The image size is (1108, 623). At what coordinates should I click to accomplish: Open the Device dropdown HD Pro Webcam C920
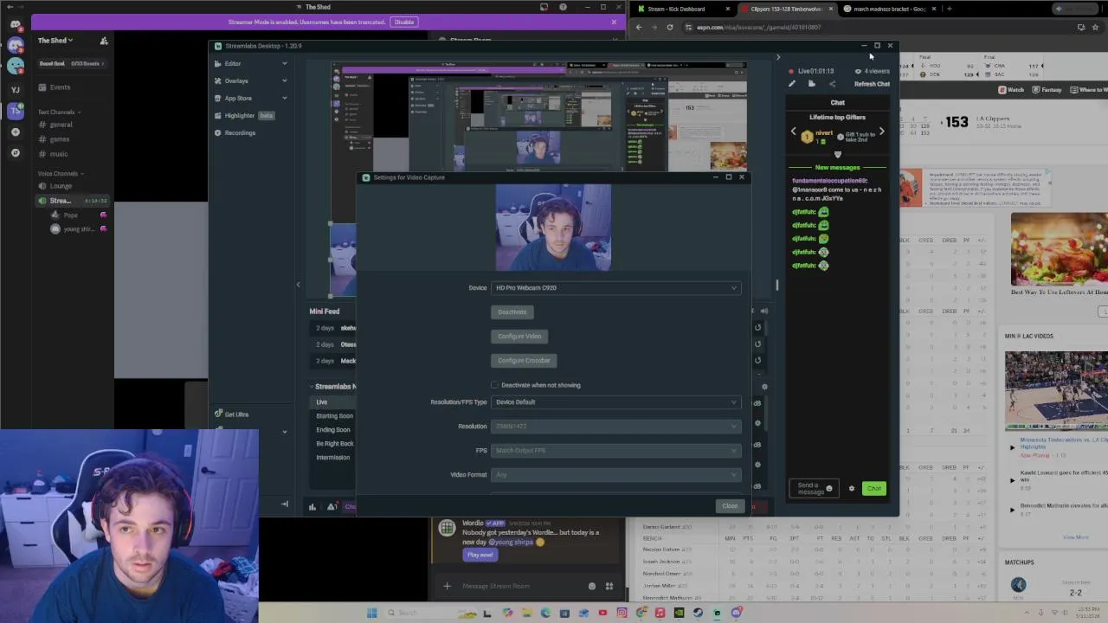coord(615,287)
